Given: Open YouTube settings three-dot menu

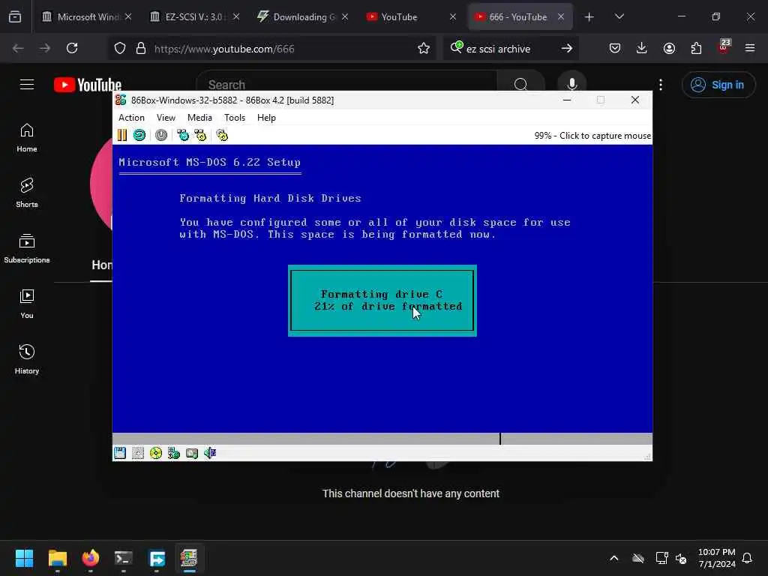Looking at the screenshot, I should [x=661, y=85].
